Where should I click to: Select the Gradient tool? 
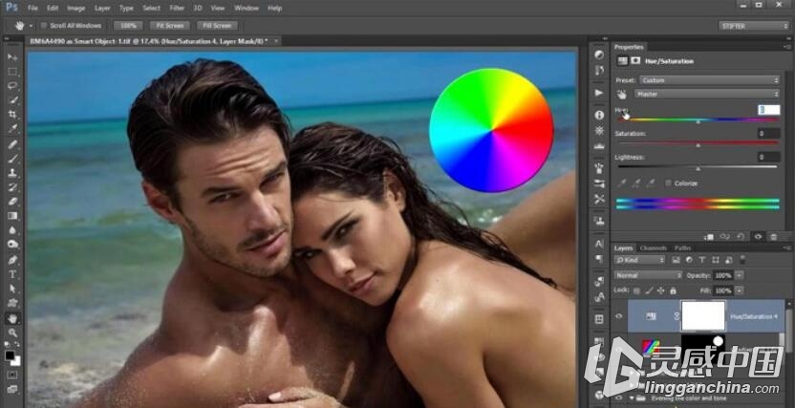12,215
